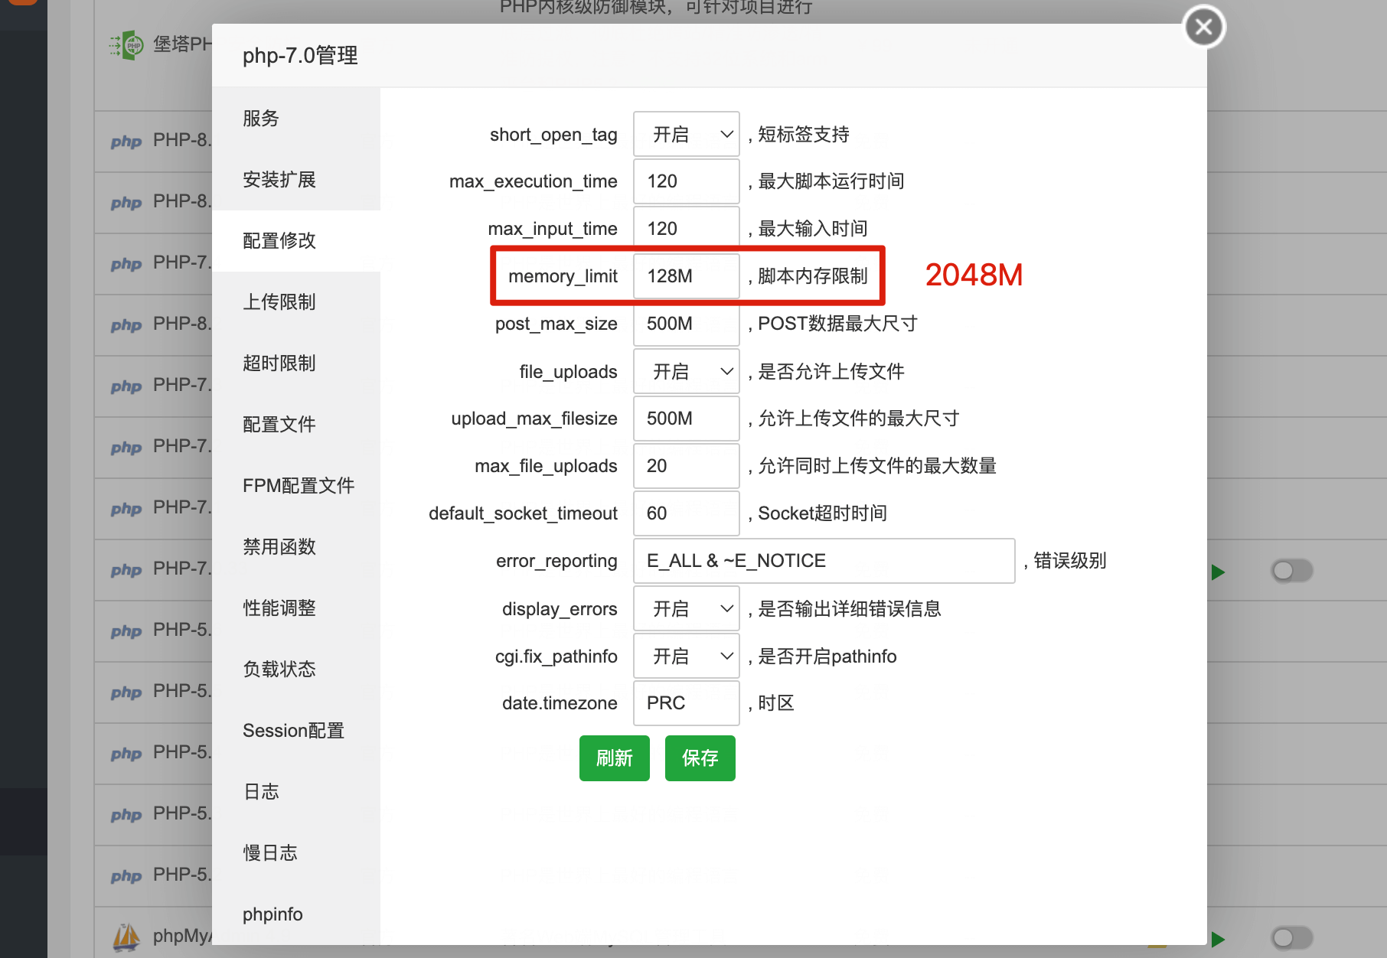Viewport: 1387px width, 958px height.
Task: Open Session配置 in the sidebar
Action: tap(296, 731)
